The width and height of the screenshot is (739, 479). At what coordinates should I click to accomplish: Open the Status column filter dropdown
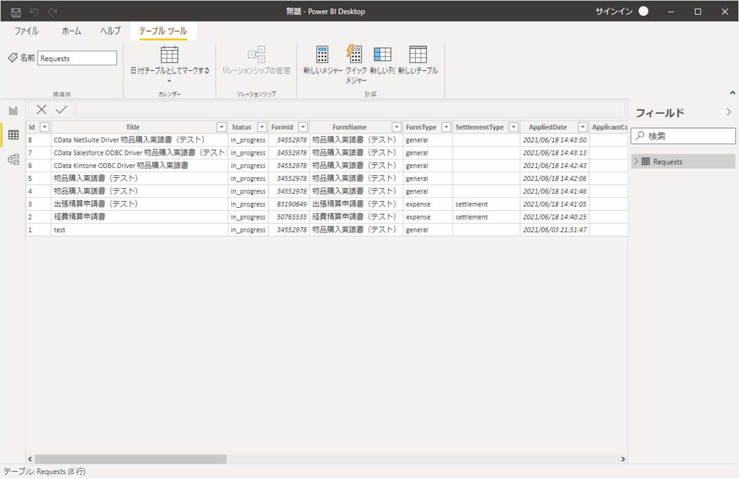[262, 127]
